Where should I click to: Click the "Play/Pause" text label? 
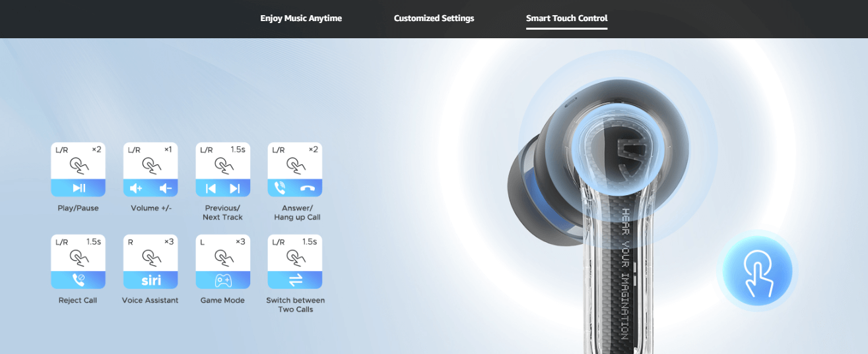pos(78,208)
